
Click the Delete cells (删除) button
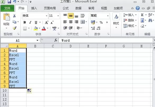[130, 20]
